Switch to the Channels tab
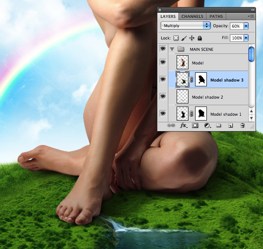 (192, 17)
